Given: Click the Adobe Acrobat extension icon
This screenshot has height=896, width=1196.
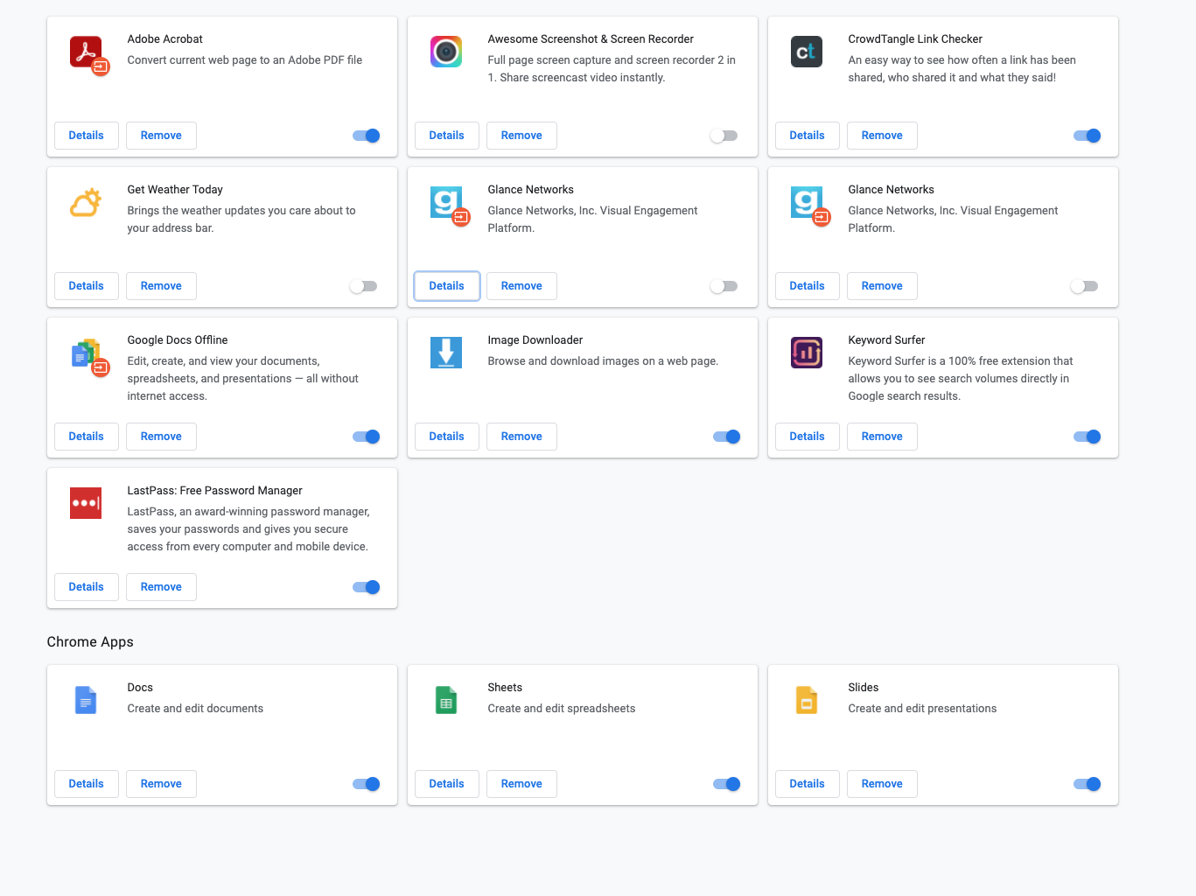Looking at the screenshot, I should [86, 52].
